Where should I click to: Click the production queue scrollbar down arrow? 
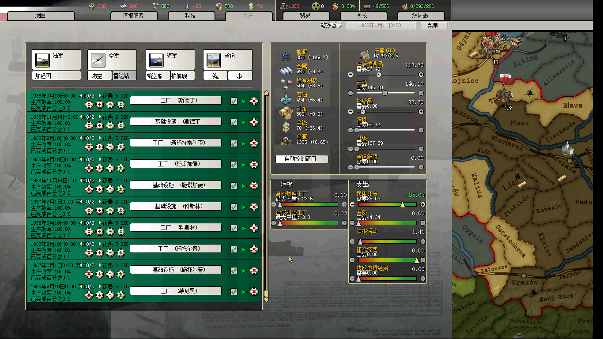(x=266, y=299)
